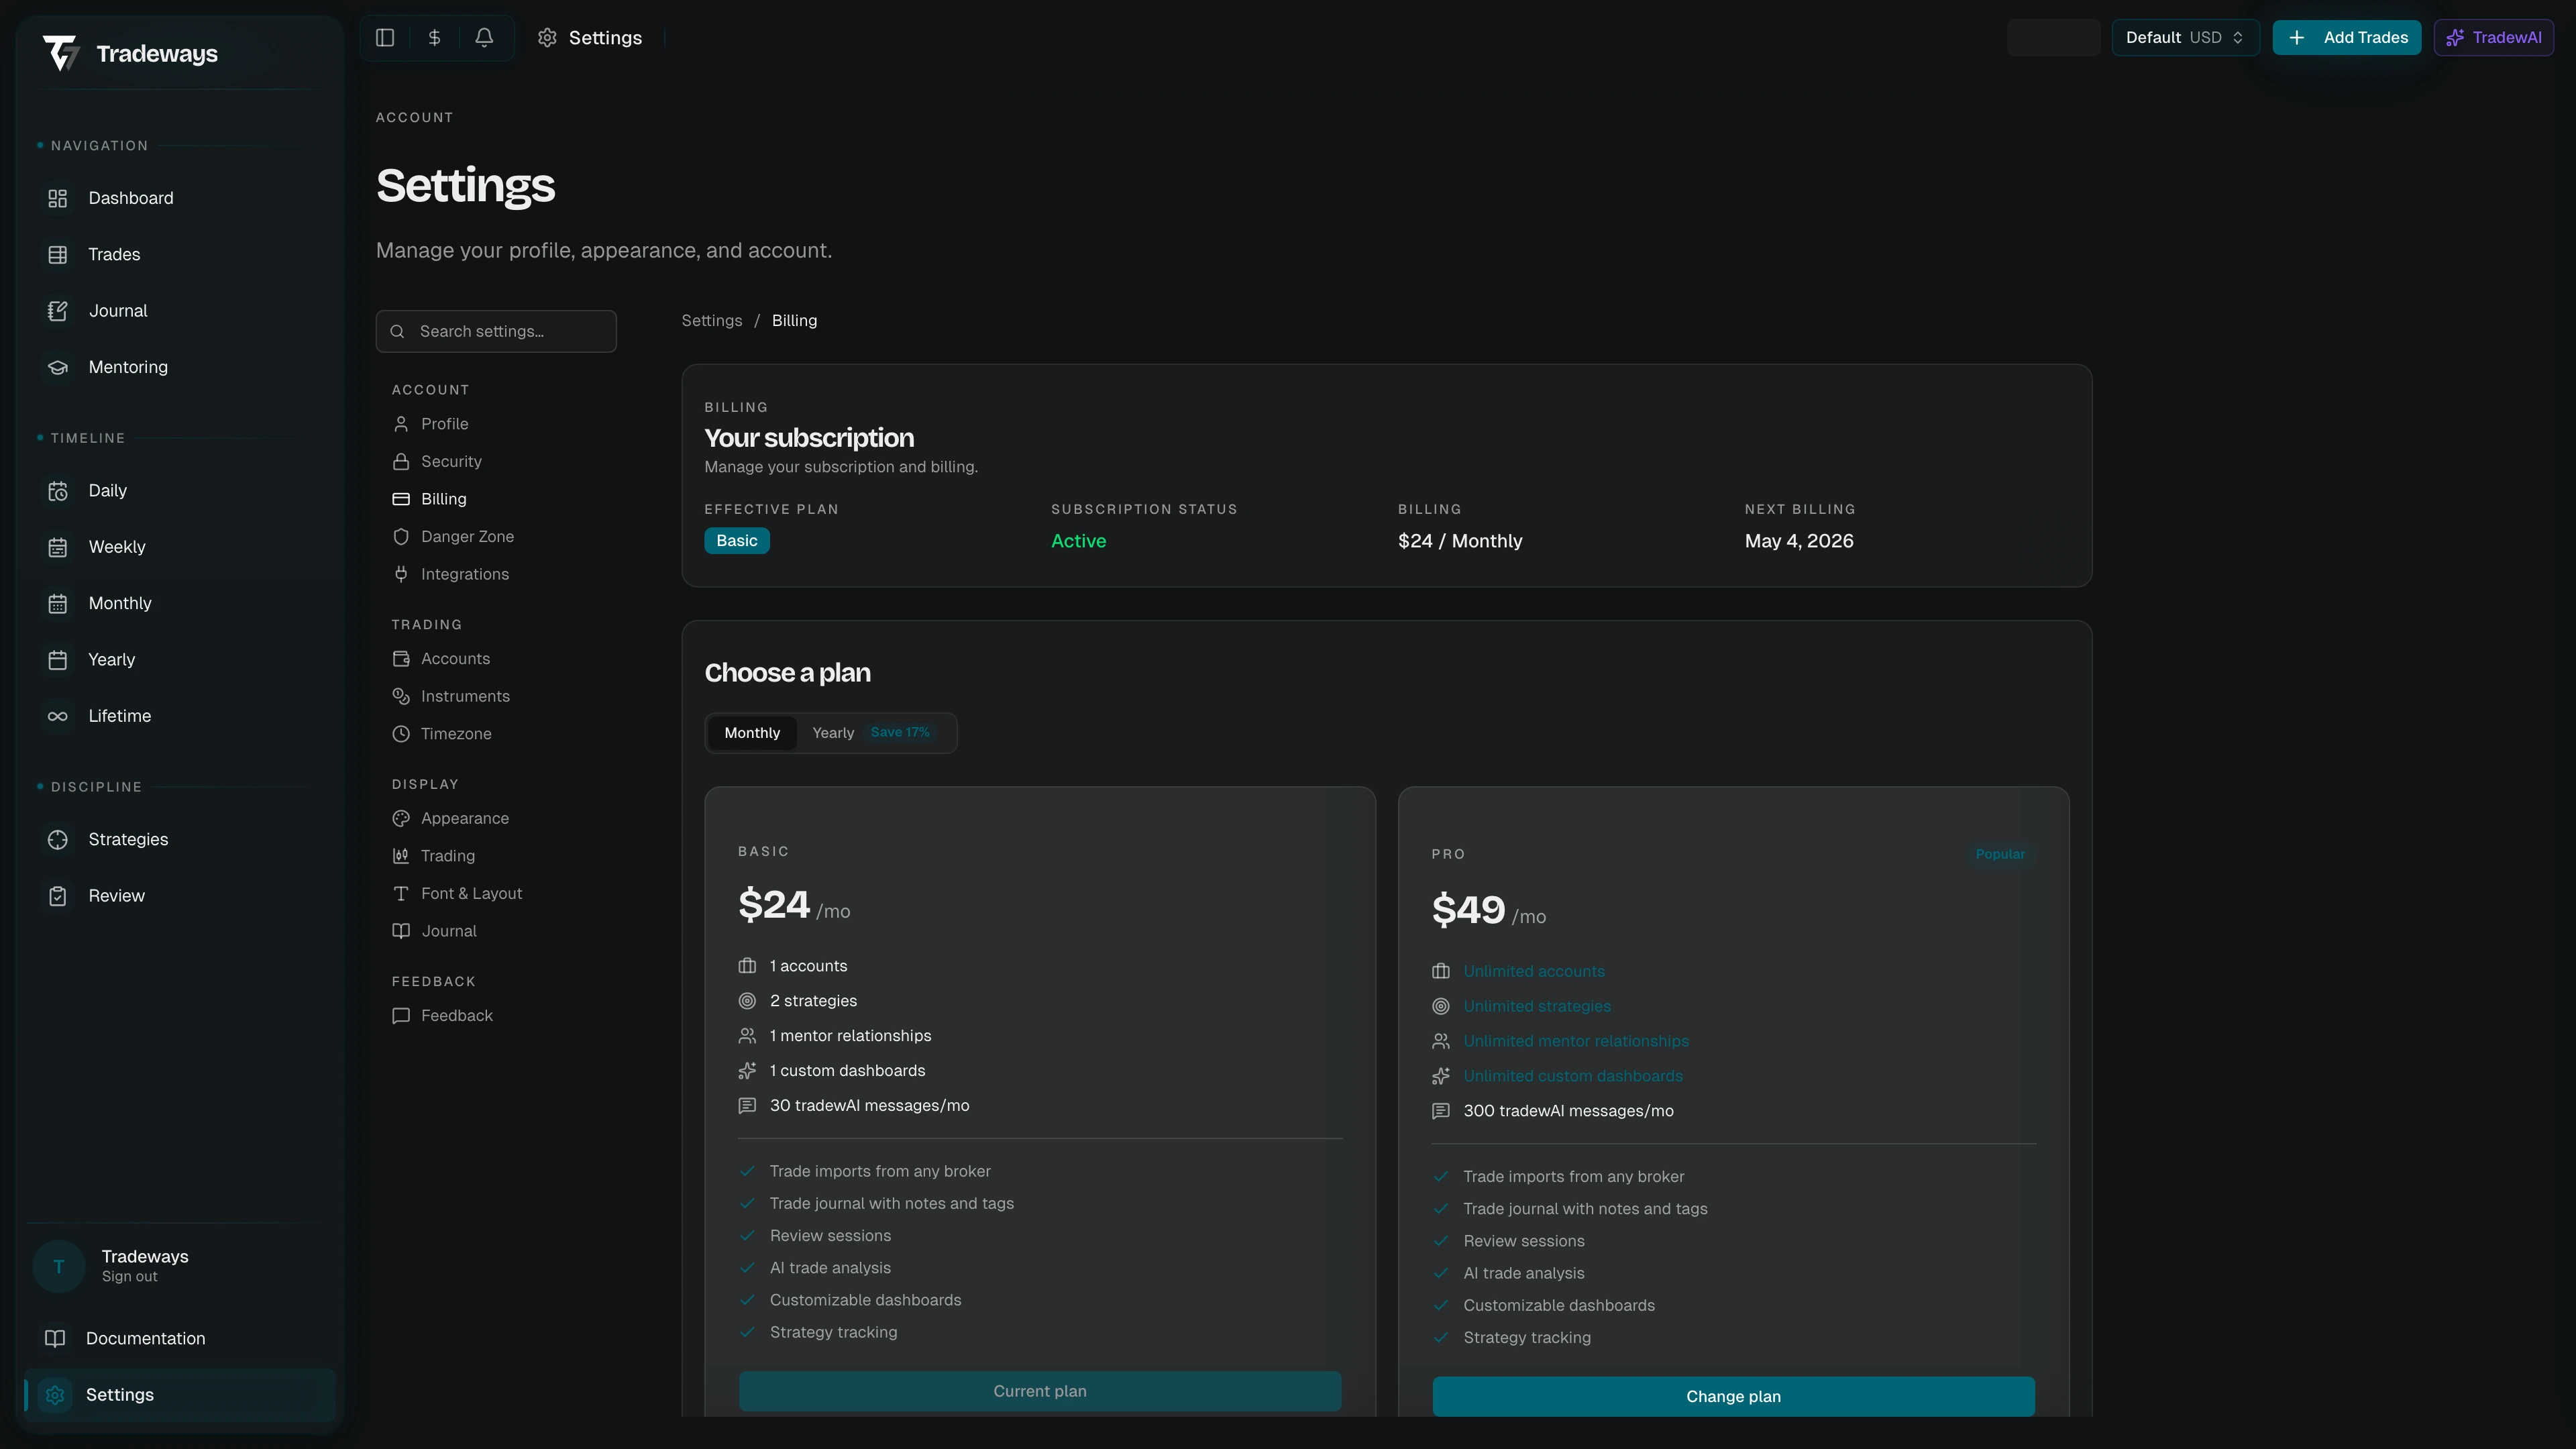Click the Lifetime infinity icon

click(57, 715)
